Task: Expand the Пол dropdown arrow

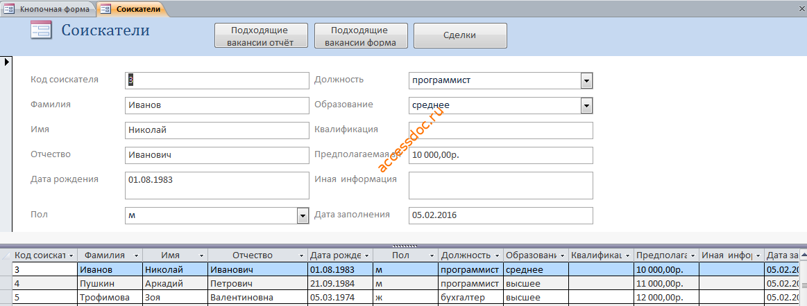Action: click(303, 216)
